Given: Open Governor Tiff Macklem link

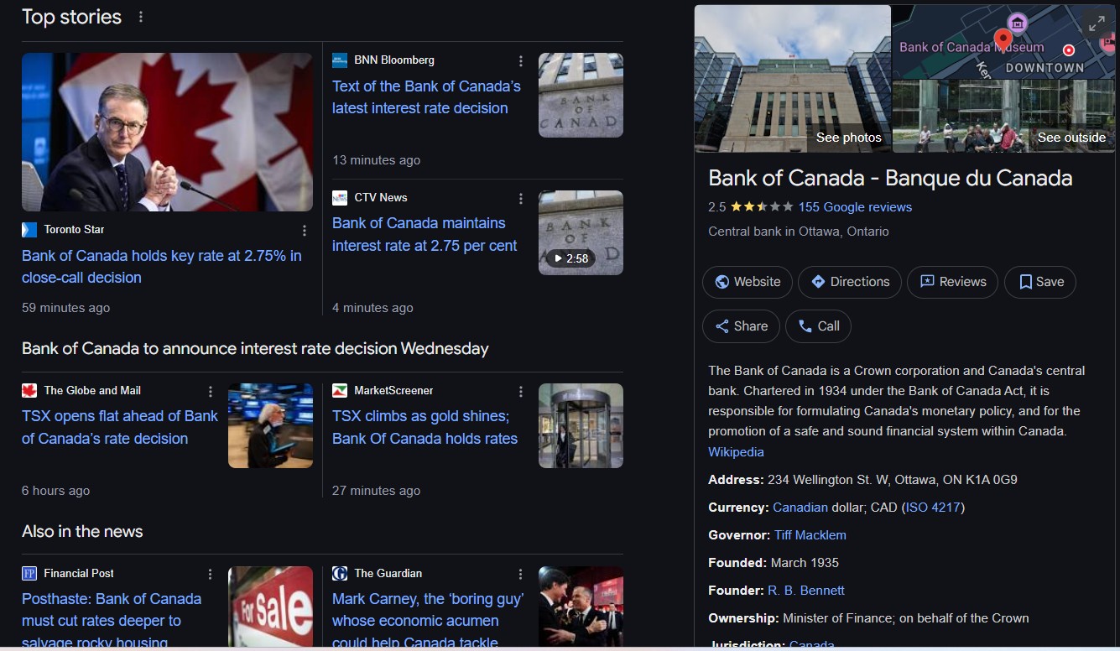Looking at the screenshot, I should tap(810, 535).
